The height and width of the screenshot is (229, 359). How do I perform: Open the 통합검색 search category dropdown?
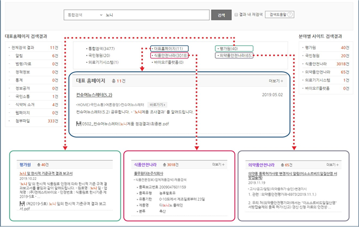[84, 15]
